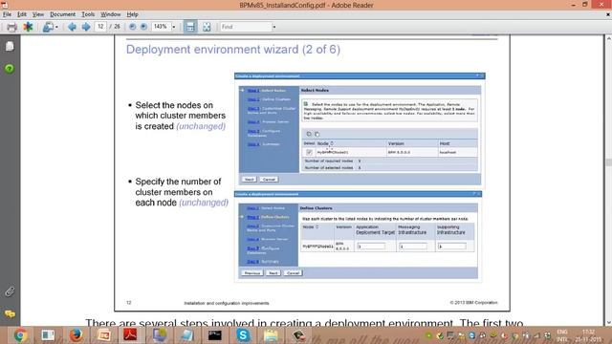Click the zoom percentage field 143%

[x=161, y=27]
